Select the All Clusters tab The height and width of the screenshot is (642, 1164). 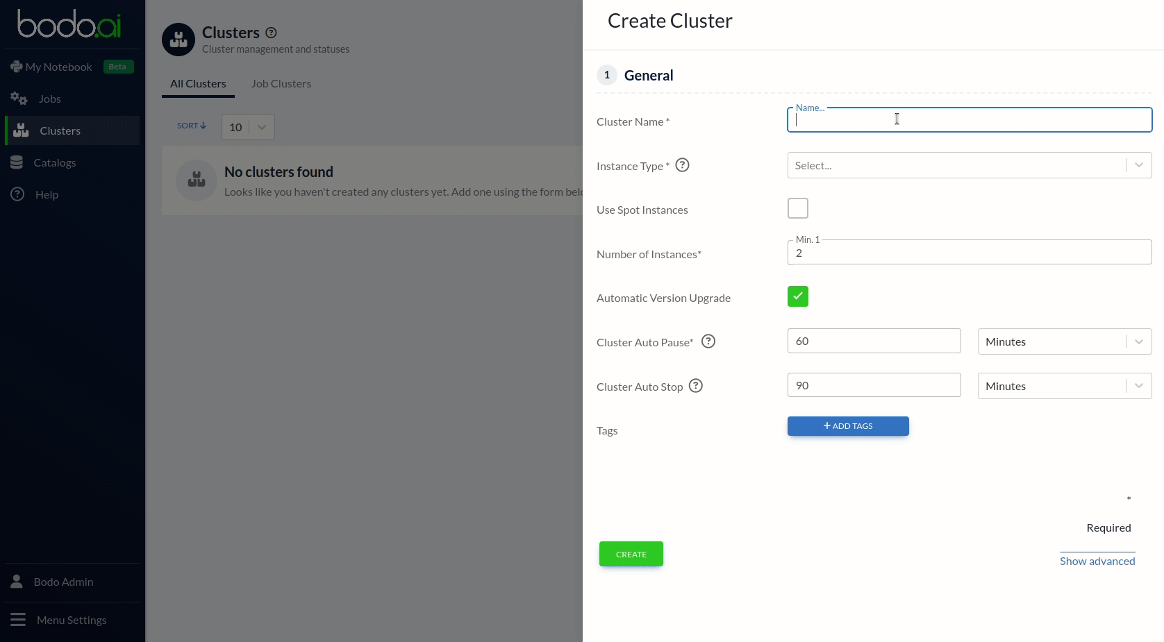(x=197, y=83)
